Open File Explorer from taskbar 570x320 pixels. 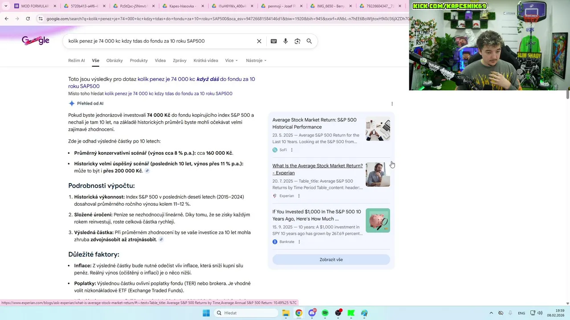click(x=286, y=313)
